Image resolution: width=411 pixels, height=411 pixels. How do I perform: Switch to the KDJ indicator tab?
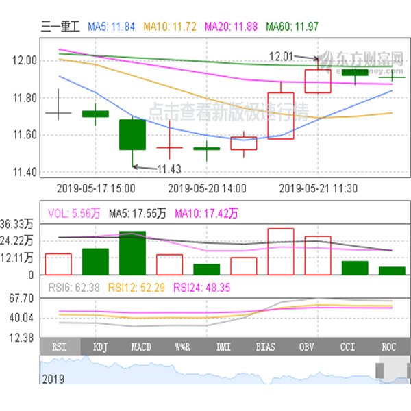point(101,347)
